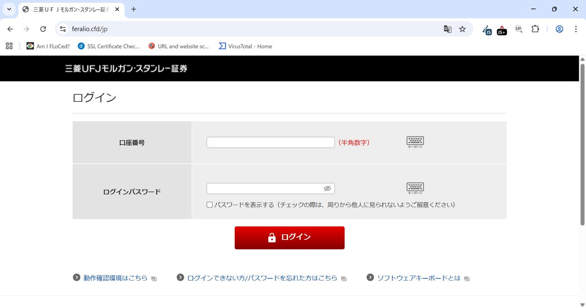This screenshot has width=586, height=308.
Task: Open the Chrome profile avatar
Action: [559, 29]
